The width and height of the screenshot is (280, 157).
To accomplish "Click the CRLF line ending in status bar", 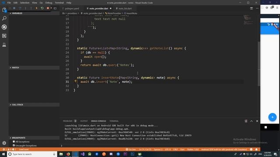I will click(x=175, y=149).
